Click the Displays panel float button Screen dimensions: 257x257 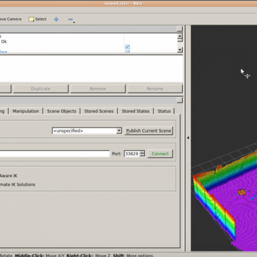[180, 29]
